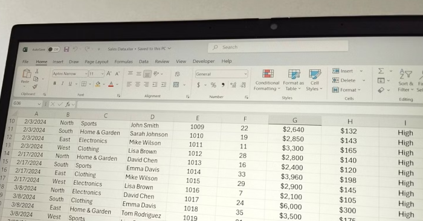Switch to the Formulas tab
Screen dimensions: 423x221
(123, 62)
